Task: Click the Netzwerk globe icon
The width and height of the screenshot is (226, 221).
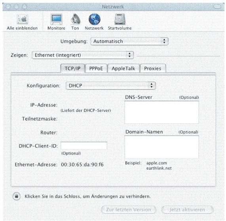Action: click(95, 19)
